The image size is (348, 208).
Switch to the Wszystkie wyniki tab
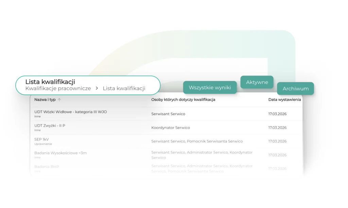210,88
